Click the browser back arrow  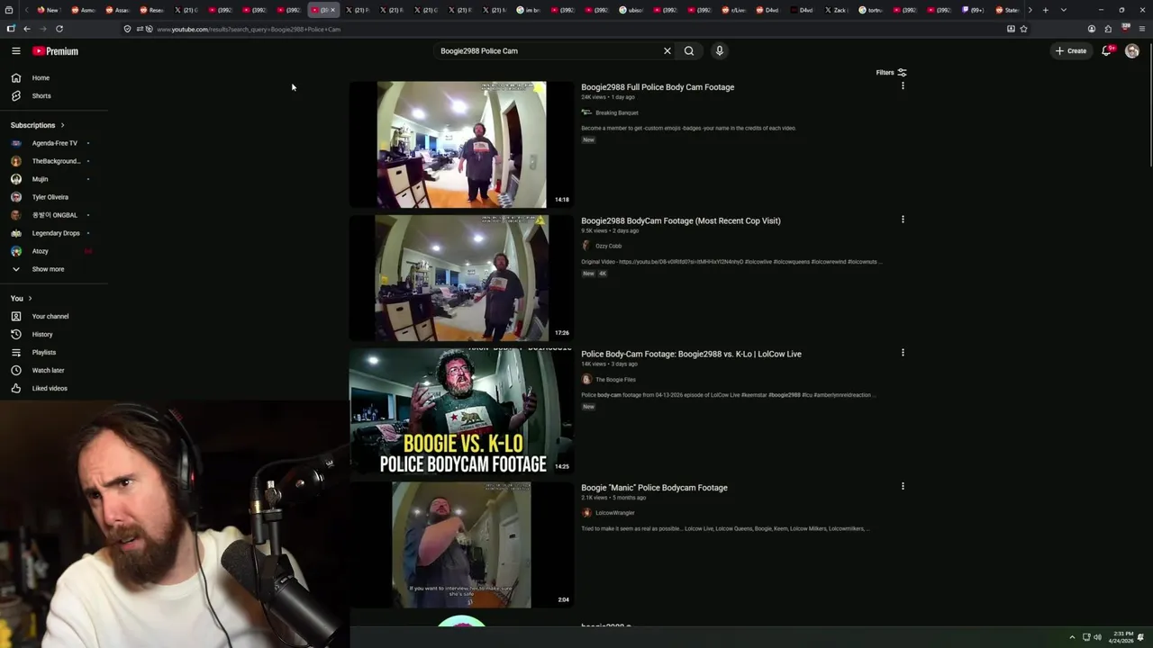click(x=26, y=29)
